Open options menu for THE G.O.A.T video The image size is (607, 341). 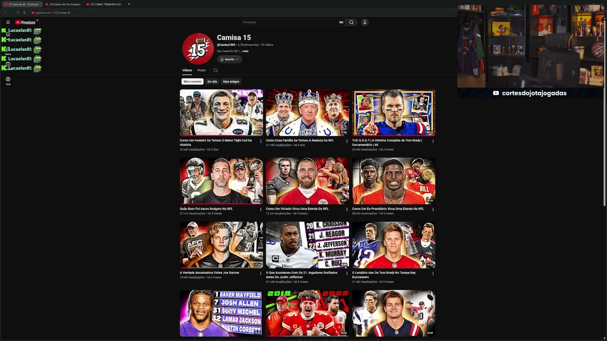click(x=433, y=141)
